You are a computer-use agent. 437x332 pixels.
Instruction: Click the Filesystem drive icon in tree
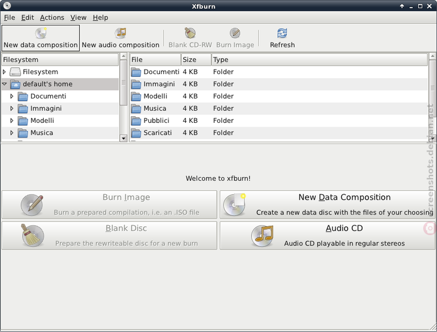tap(15, 72)
